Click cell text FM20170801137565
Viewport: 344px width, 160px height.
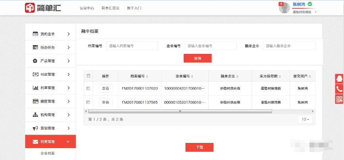pos(140,102)
